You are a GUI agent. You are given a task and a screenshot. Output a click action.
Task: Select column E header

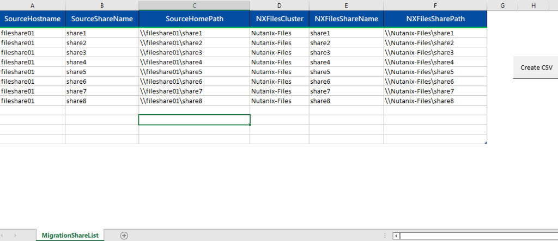tap(346, 5)
